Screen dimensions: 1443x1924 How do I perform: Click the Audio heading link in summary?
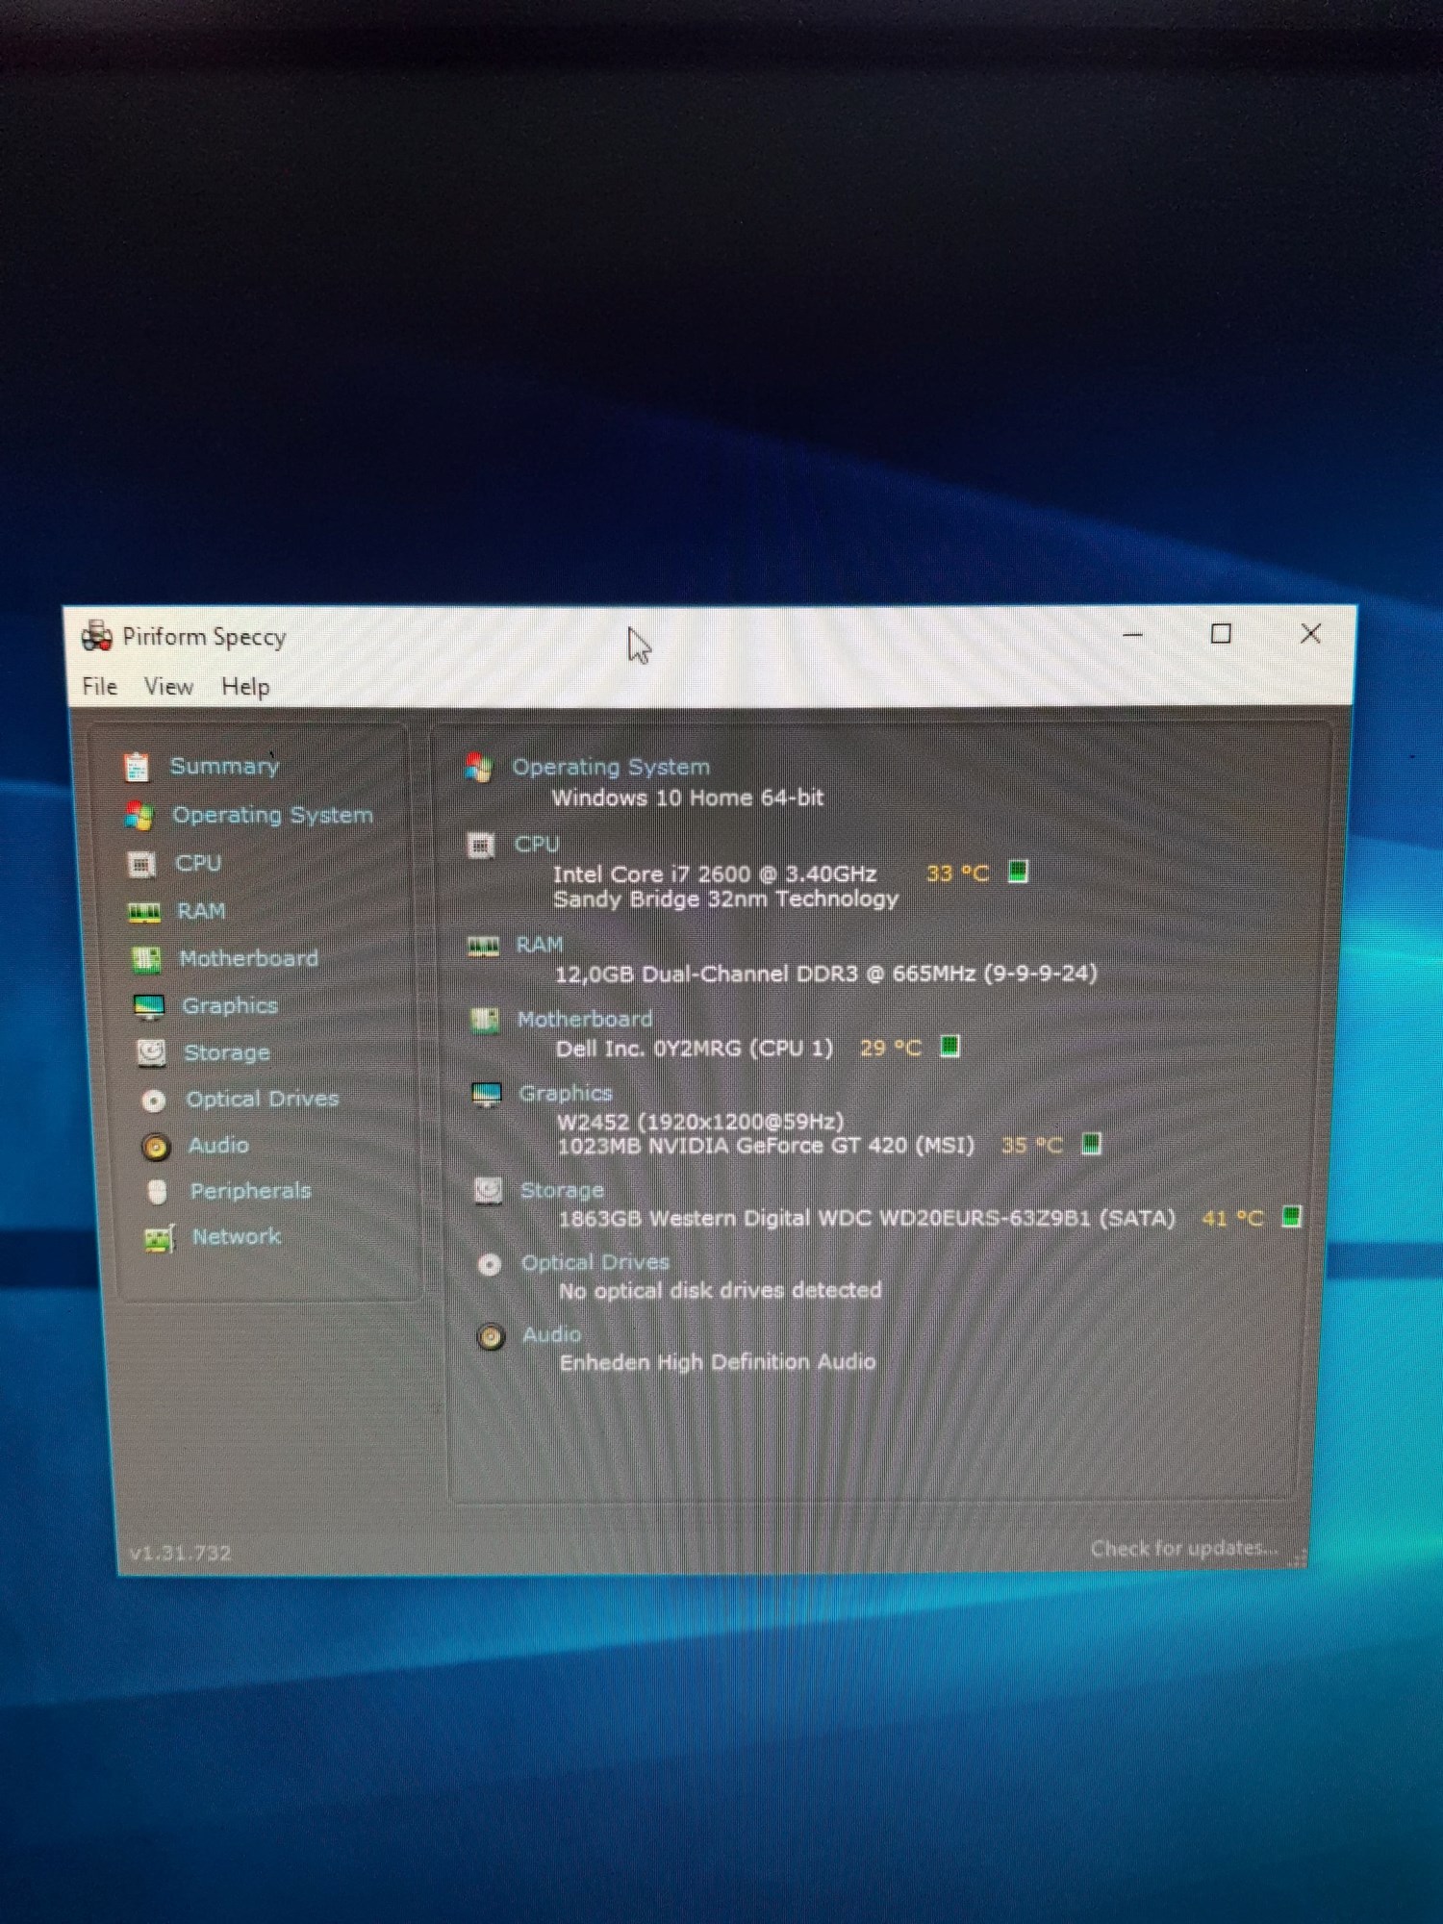click(x=551, y=1334)
